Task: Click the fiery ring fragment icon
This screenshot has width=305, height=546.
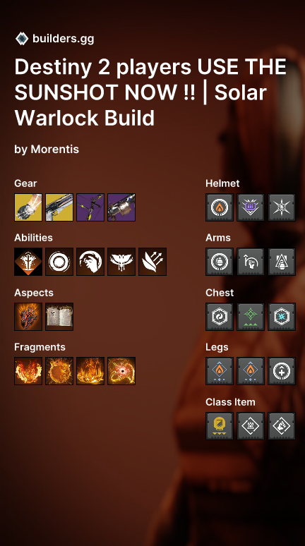Action: click(x=59, y=371)
